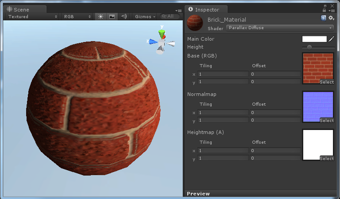Click the blue Z axis gizmo cone
Viewport: 340px width, 199px height.
(154, 42)
